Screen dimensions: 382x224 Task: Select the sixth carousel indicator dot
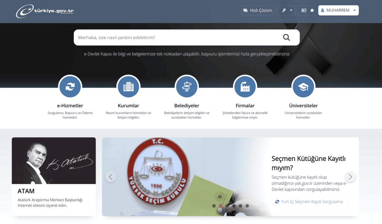[x=247, y=206]
